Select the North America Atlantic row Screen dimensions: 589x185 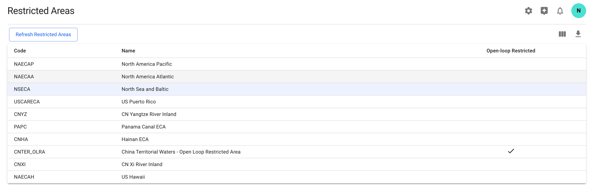tap(148, 77)
